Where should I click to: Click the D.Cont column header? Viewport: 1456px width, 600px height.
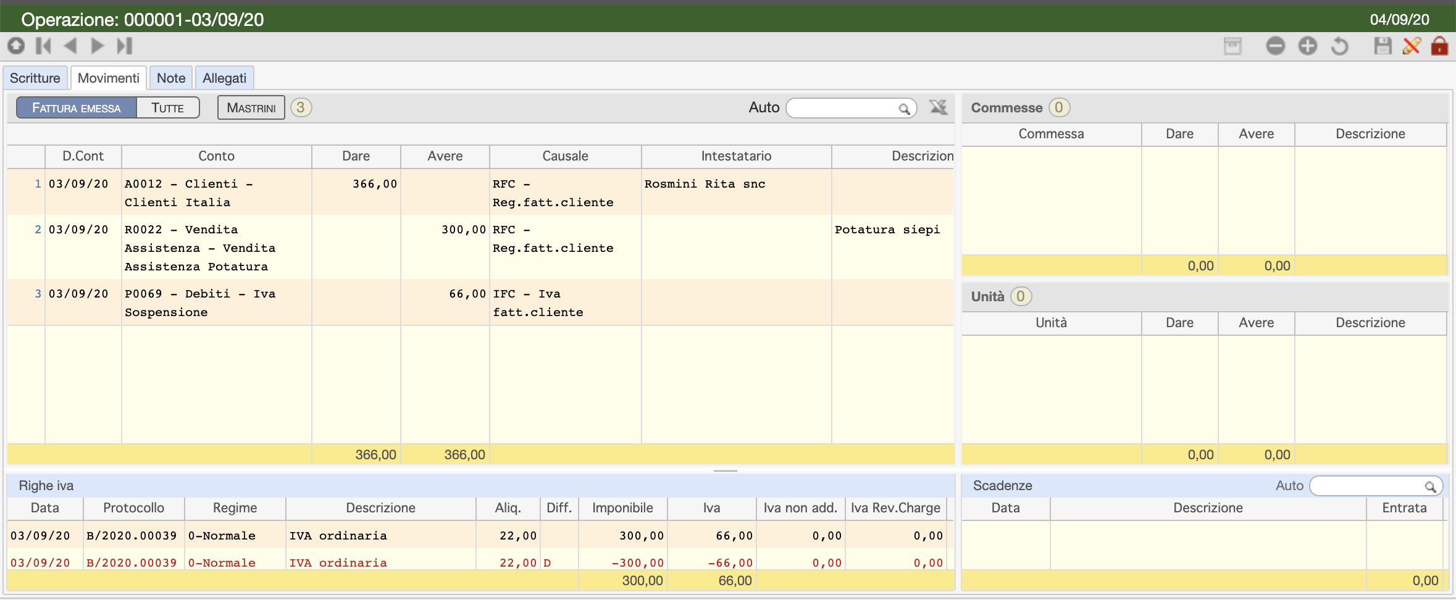[83, 156]
